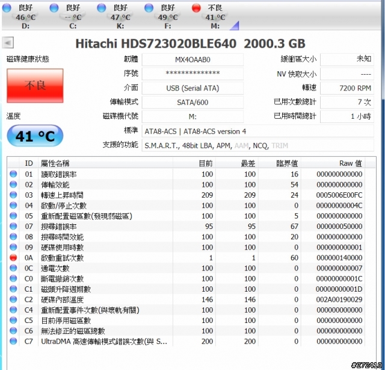Click the power on count value 7 次

coord(347,102)
